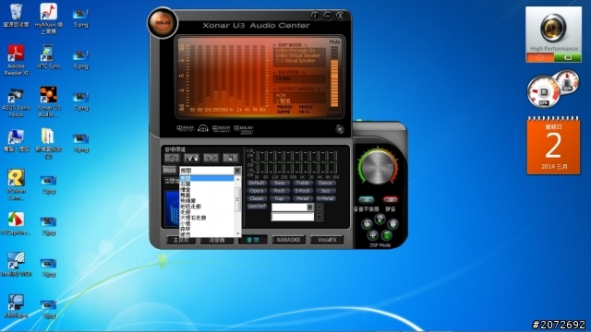Click the plus button to add preset

(320, 217)
